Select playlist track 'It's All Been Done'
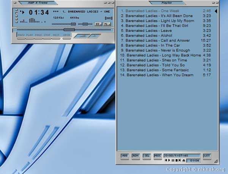The image size is (228, 174). (x=166, y=16)
